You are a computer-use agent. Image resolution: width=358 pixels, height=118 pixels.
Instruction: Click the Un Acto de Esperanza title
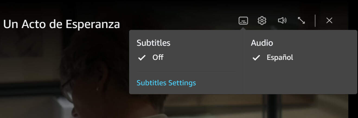click(62, 24)
